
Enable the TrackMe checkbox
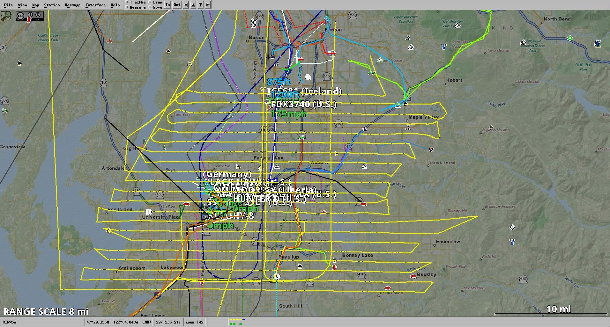tap(127, 2)
